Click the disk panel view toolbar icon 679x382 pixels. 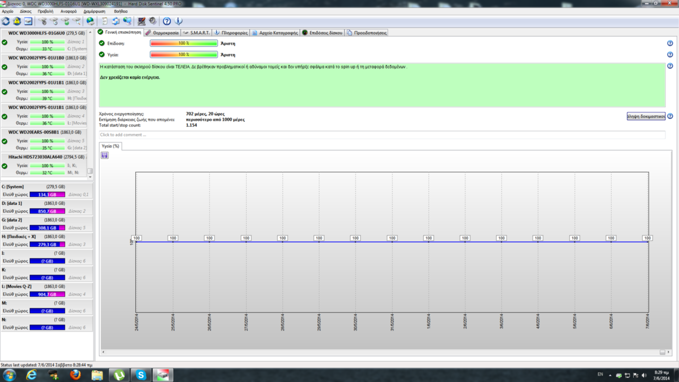[28, 21]
